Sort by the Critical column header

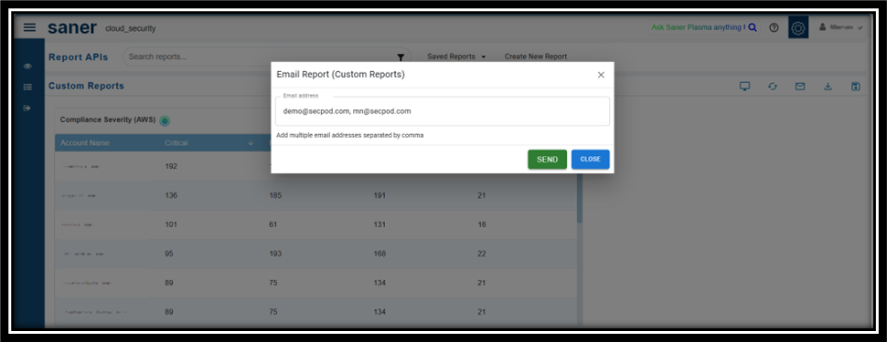click(176, 143)
